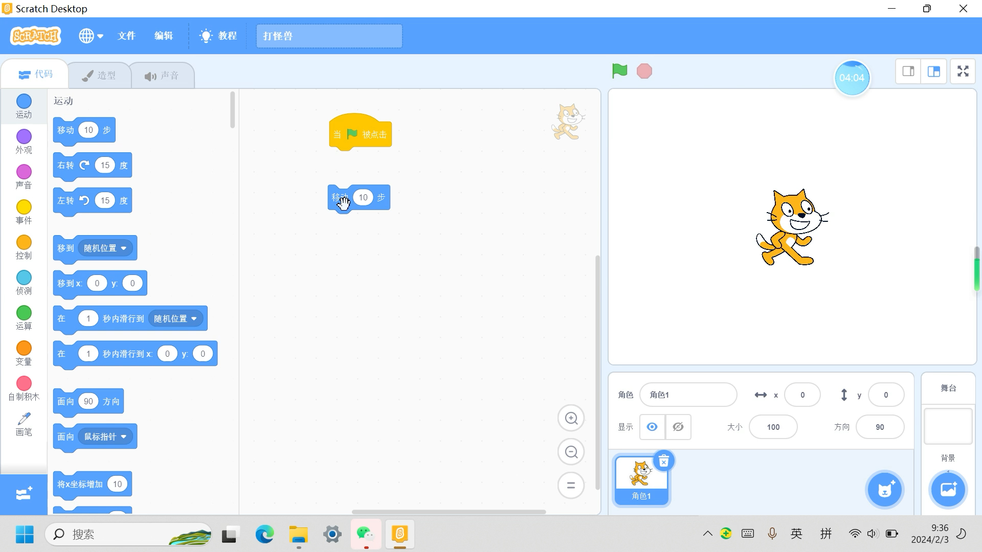Edit the 方向 direction value 90

click(x=880, y=427)
